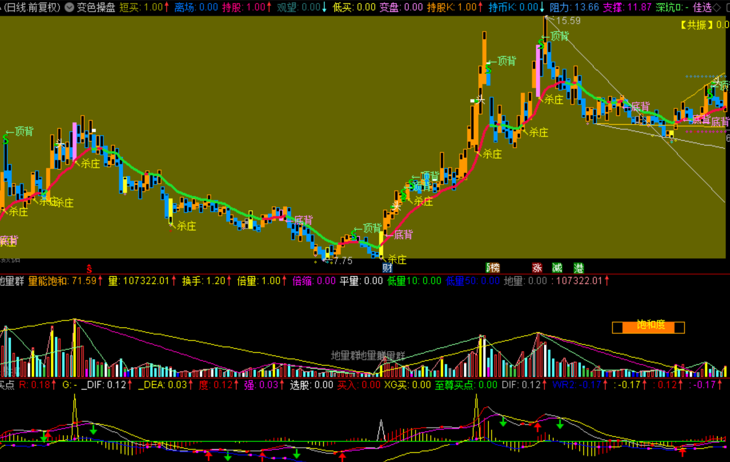
Task: Click the 变盘 indicator value
Action: pos(413,7)
